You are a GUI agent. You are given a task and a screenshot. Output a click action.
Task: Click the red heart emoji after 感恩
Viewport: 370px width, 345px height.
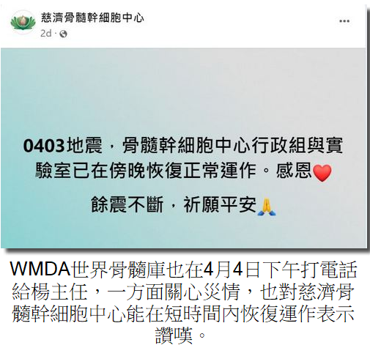pos(322,173)
